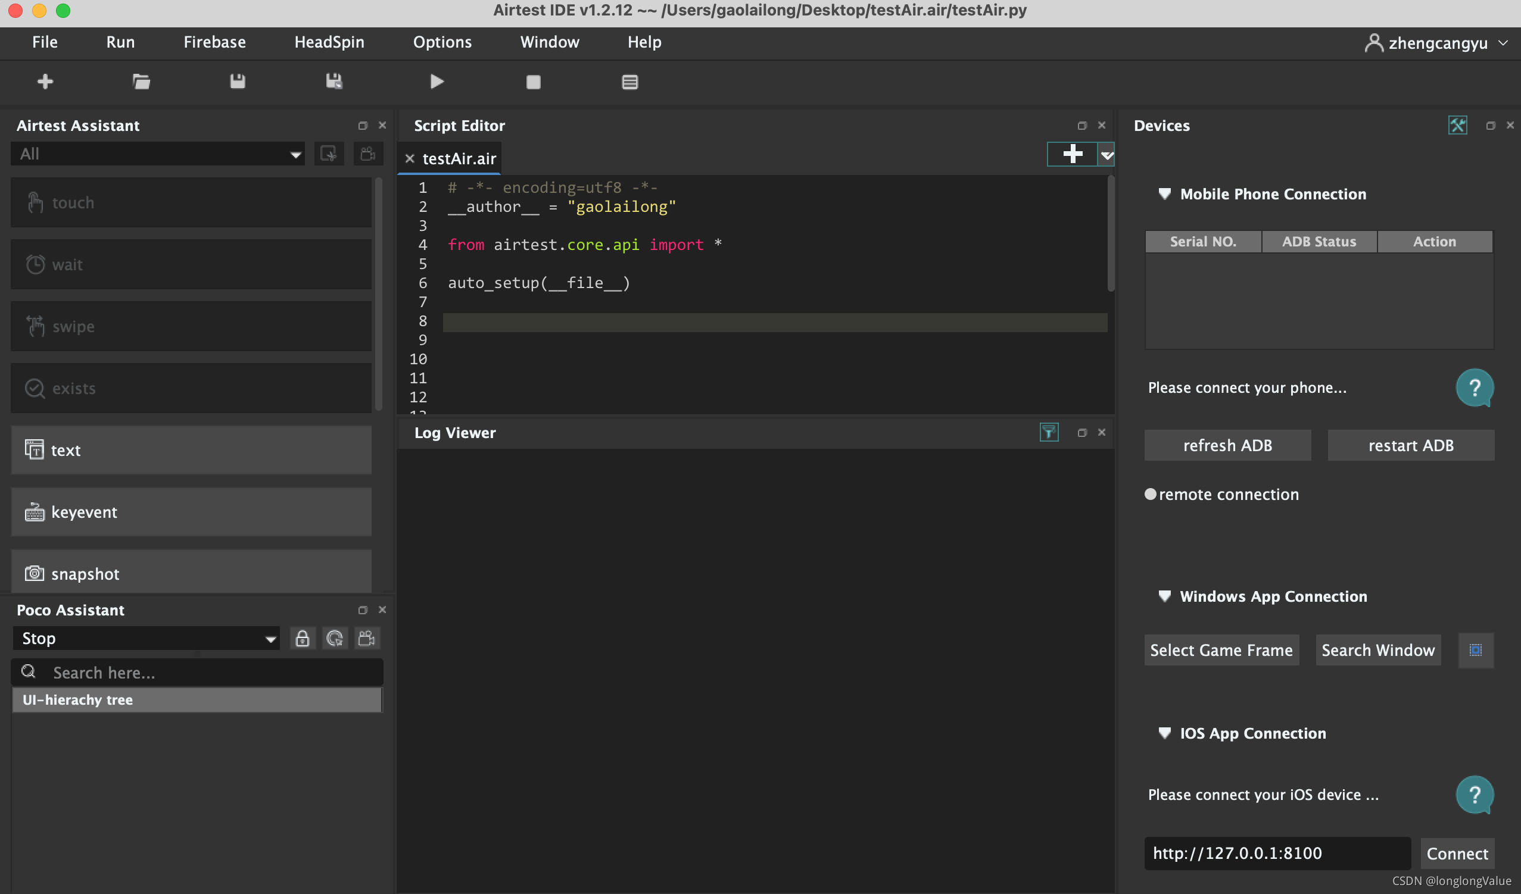Click the Airtest Assistant record camera icon

[x=368, y=154]
